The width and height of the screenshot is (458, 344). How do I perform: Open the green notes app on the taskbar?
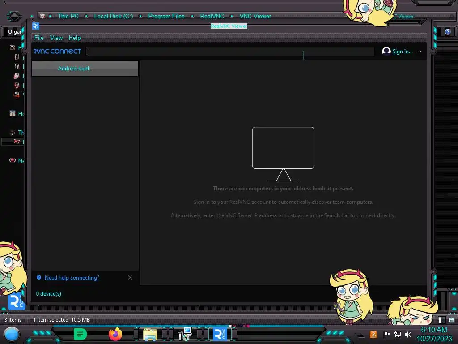tap(80, 334)
